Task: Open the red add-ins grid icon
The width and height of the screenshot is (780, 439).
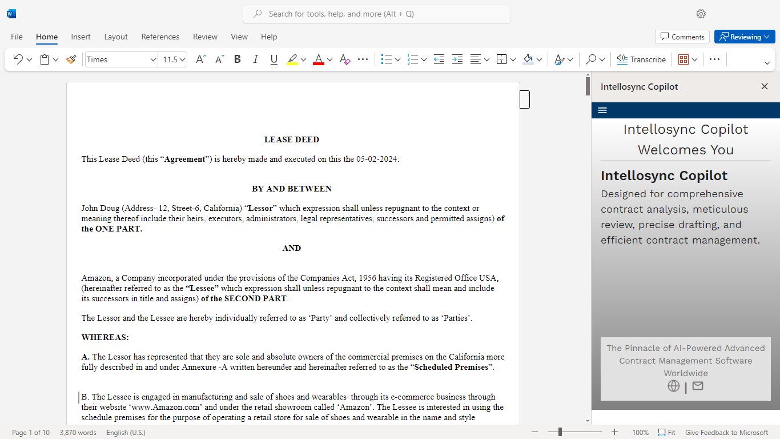Action: 683,59
